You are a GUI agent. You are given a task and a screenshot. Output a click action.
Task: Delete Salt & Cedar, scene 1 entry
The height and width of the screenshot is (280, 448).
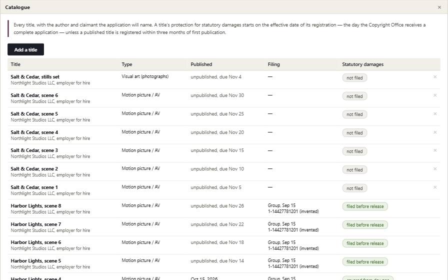point(435,187)
